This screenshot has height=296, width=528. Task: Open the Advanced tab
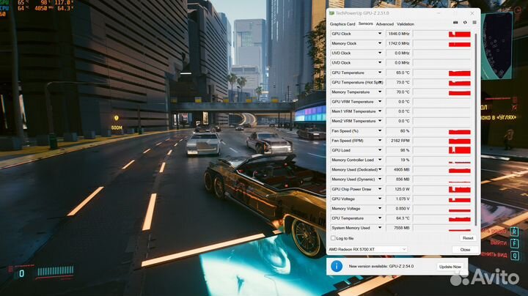tap(384, 23)
